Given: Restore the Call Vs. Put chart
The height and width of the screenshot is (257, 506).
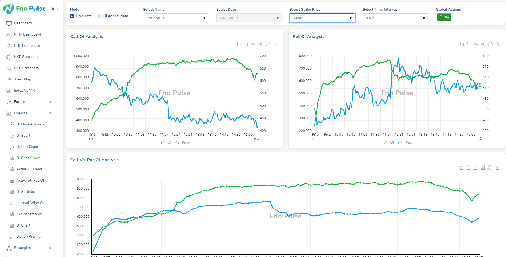Looking at the screenshot, I should click(x=490, y=167).
